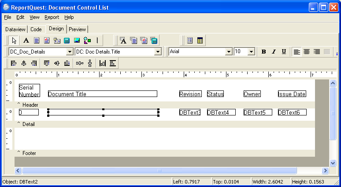Open the font size 10 dropdown
341x187 pixels.
coord(252,51)
